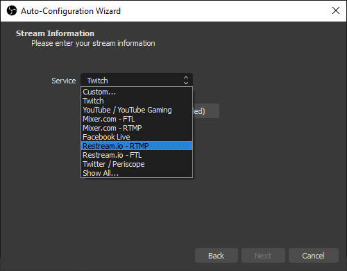
Task: Click the OBS logo icon in title bar
Action: tap(12, 10)
